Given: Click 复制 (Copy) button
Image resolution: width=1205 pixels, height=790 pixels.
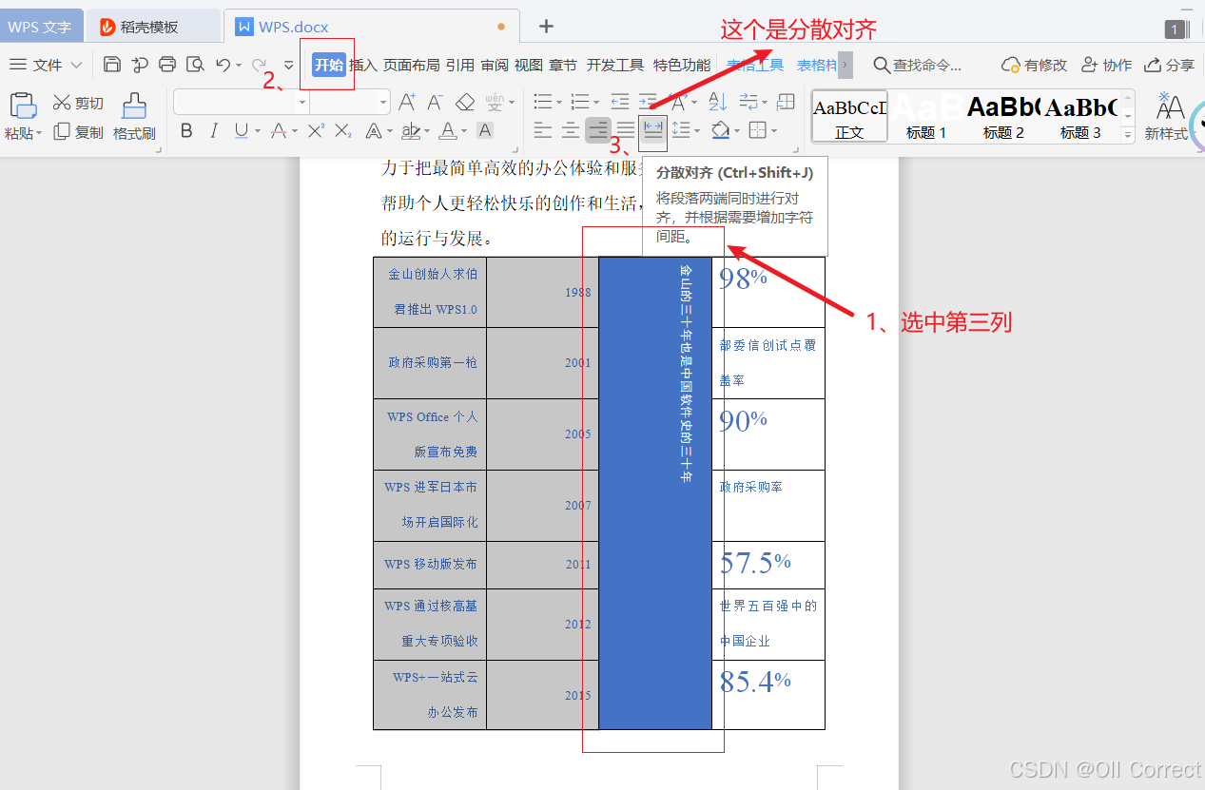Looking at the screenshot, I should coord(78,132).
